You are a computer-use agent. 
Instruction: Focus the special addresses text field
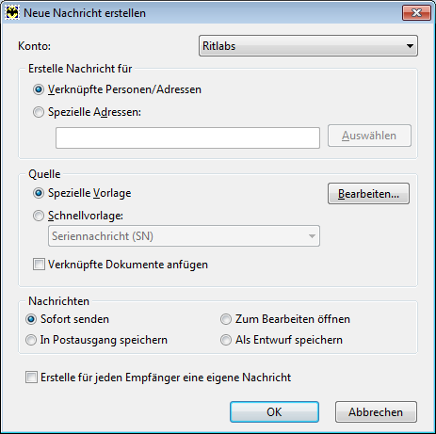point(187,137)
